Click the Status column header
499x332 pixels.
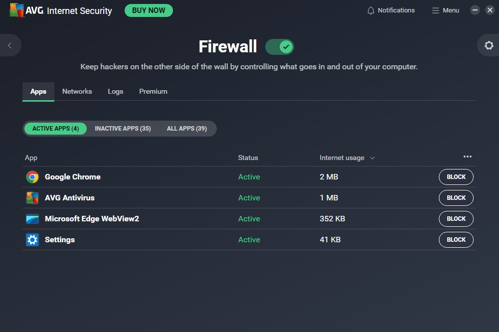[x=248, y=158]
